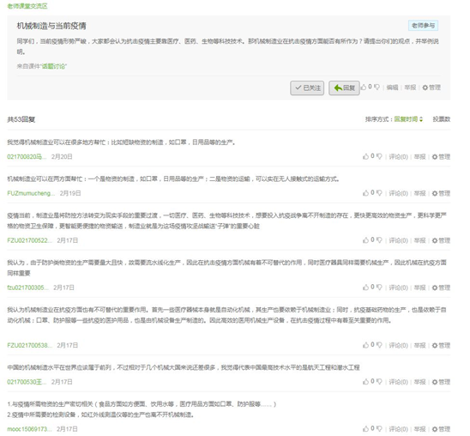Image resolution: width=470 pixels, height=436 pixels.
Task: Report the topic post via 举报
Action: [410, 88]
